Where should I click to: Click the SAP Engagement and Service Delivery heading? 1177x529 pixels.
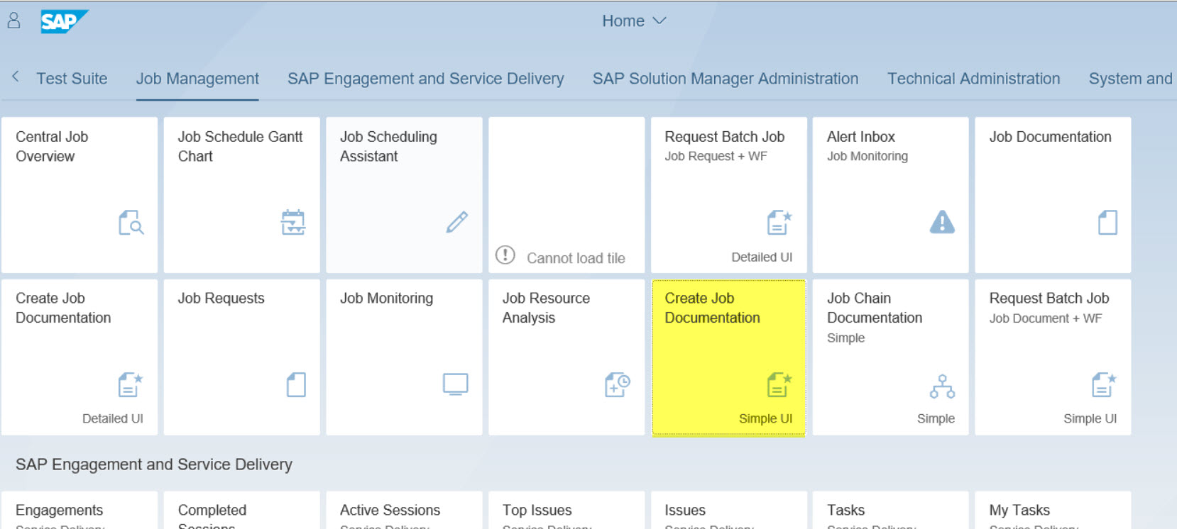pos(154,464)
